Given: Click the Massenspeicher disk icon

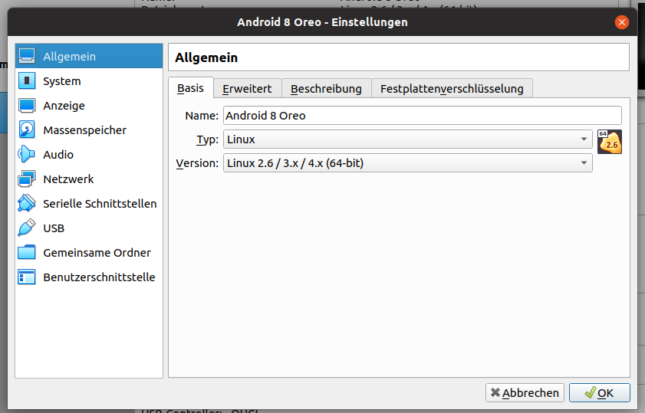Looking at the screenshot, I should tap(27, 129).
